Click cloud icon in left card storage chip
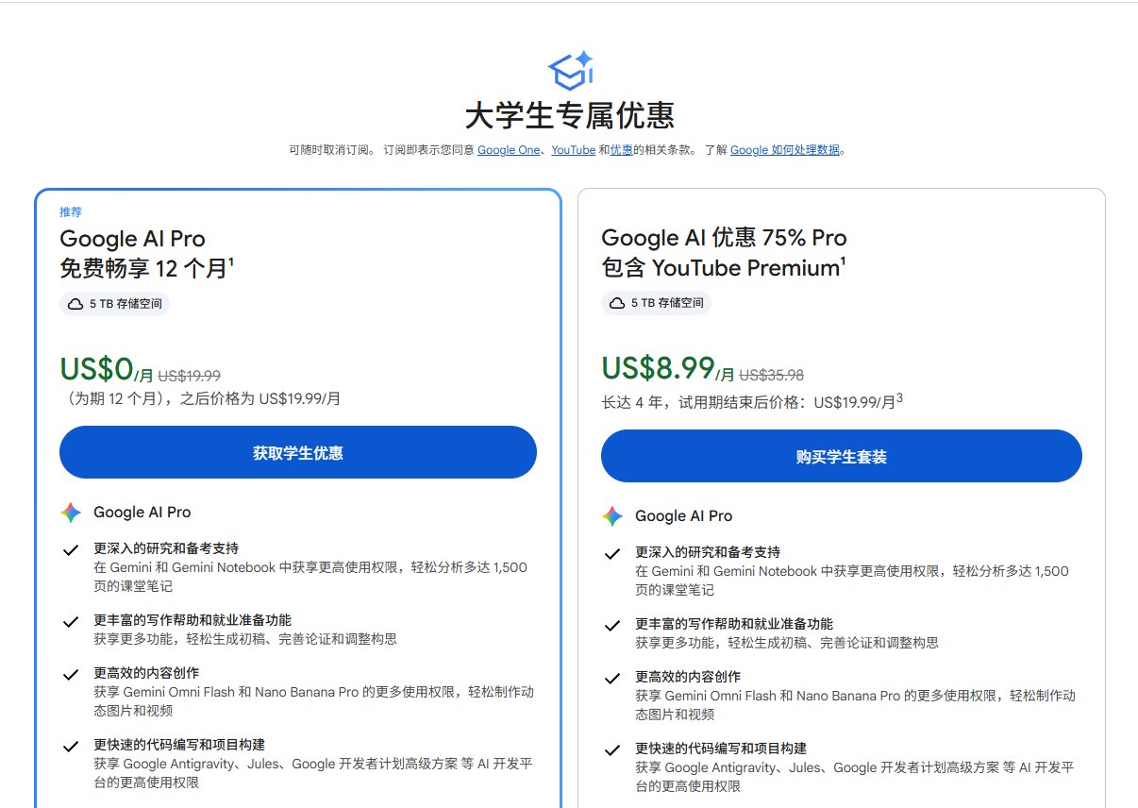 pyautogui.click(x=75, y=304)
